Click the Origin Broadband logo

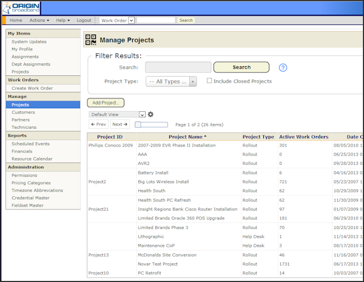21,8
